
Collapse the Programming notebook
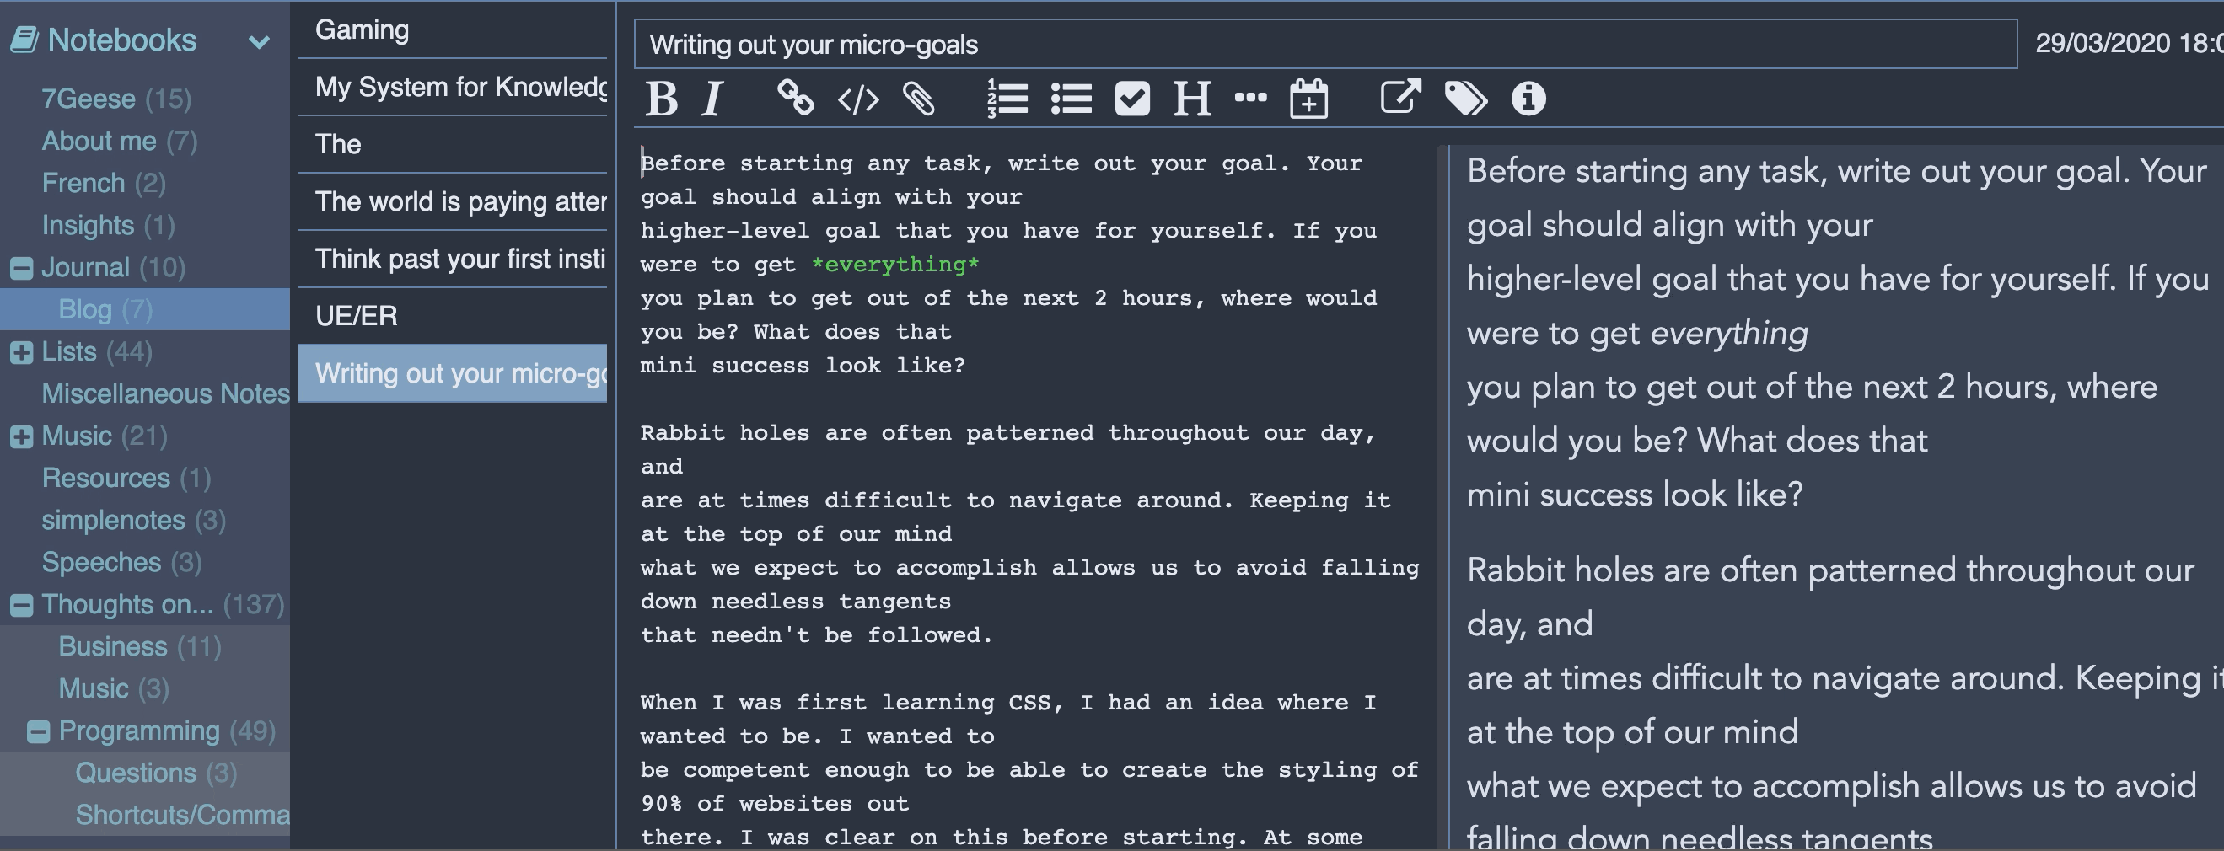[x=38, y=732]
